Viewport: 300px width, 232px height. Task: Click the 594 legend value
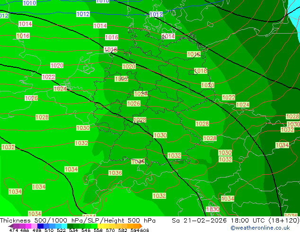click(135, 230)
